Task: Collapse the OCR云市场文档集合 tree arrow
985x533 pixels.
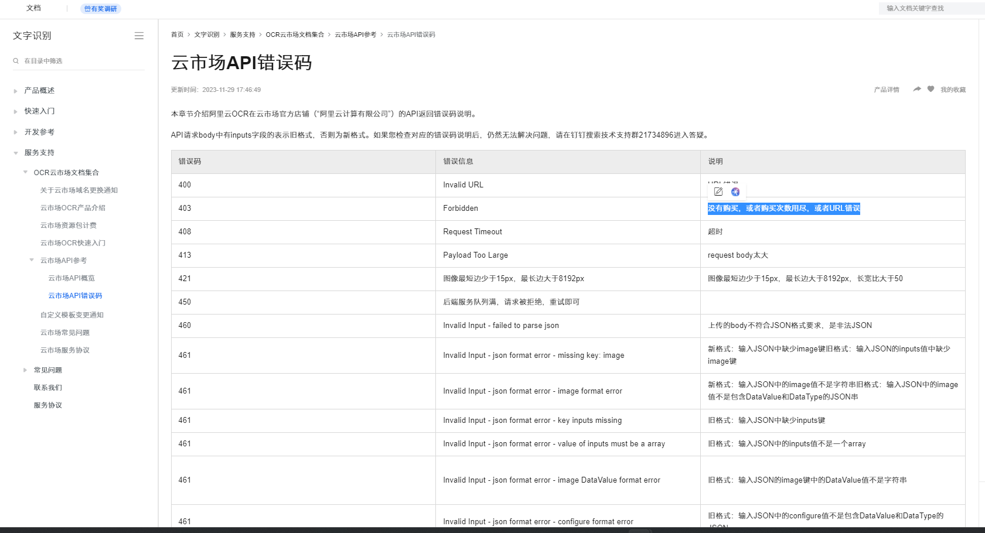Action: (x=25, y=172)
